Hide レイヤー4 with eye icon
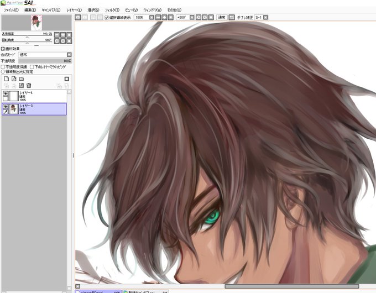 6,93
